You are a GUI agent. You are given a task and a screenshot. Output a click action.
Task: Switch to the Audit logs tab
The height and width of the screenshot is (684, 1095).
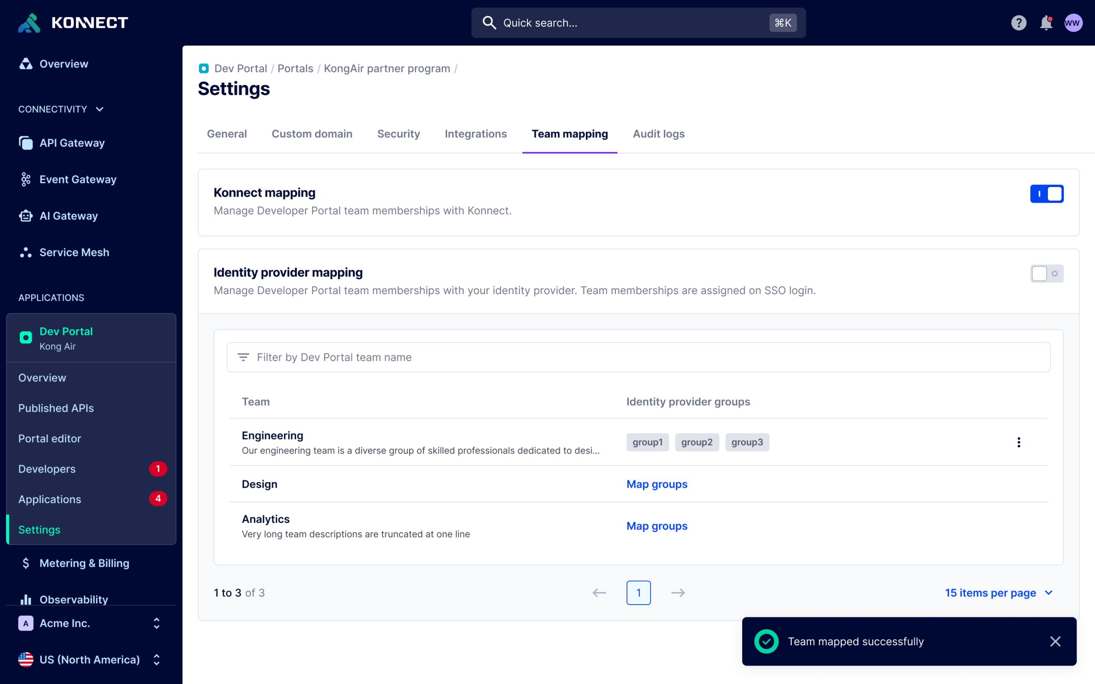658,134
